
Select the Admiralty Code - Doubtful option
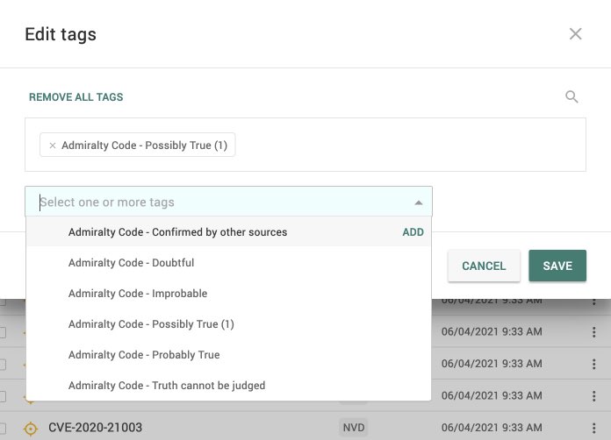132,263
